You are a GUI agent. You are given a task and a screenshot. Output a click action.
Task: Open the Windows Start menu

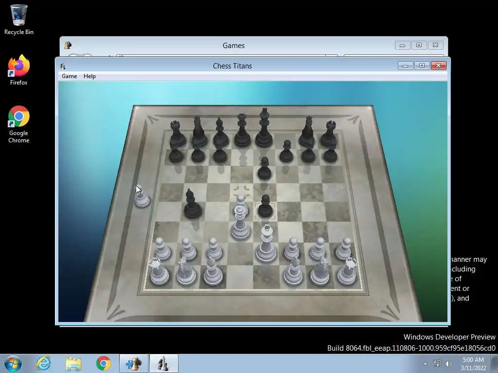13,363
